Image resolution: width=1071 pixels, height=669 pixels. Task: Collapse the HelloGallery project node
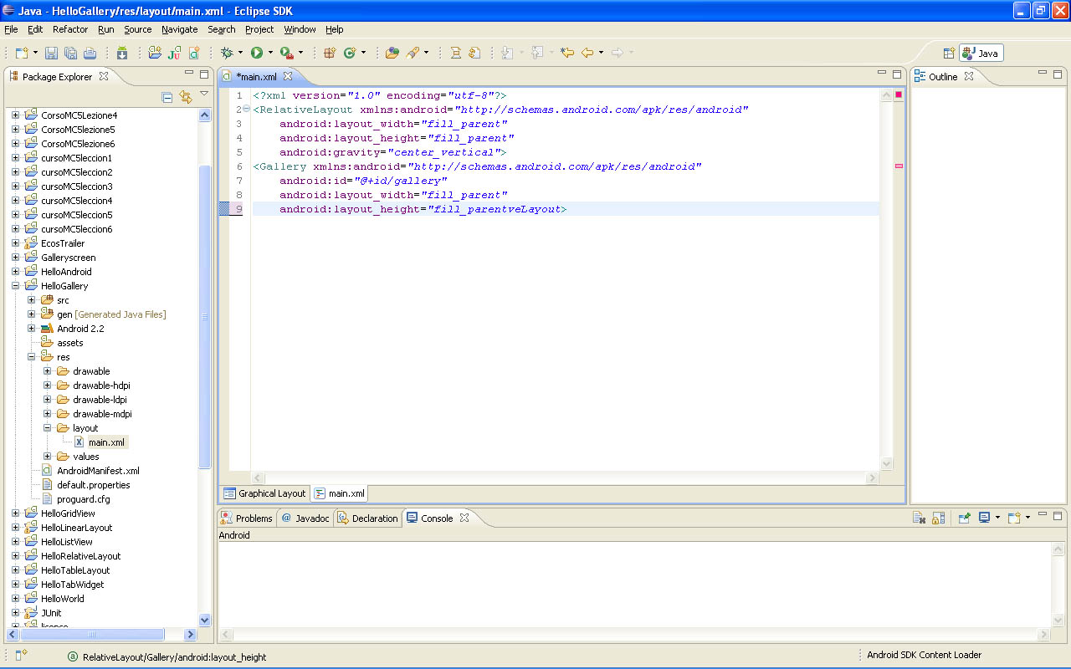pos(15,286)
